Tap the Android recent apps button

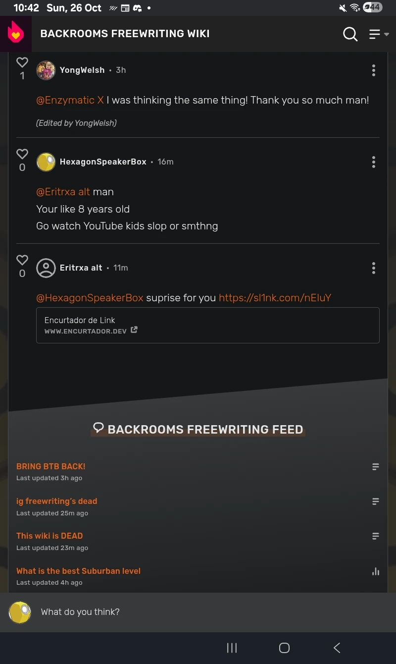point(231,648)
